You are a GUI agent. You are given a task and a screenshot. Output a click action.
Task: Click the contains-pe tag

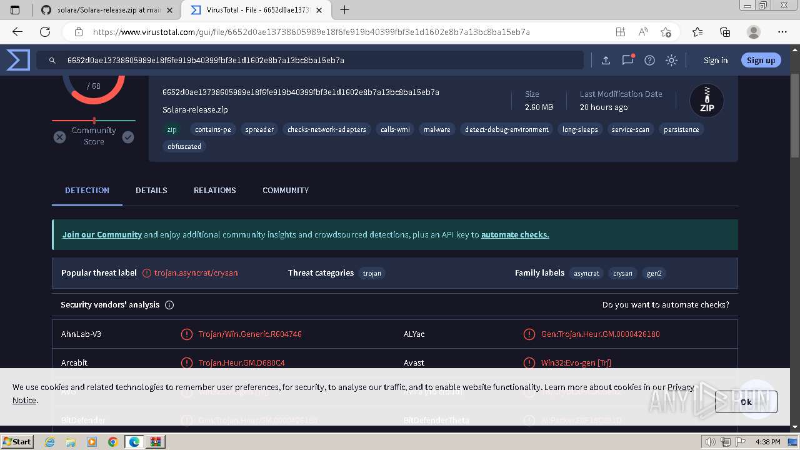[213, 129]
